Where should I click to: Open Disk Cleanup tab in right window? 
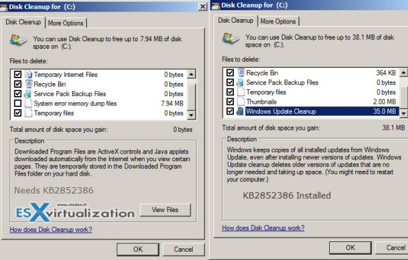[235, 21]
